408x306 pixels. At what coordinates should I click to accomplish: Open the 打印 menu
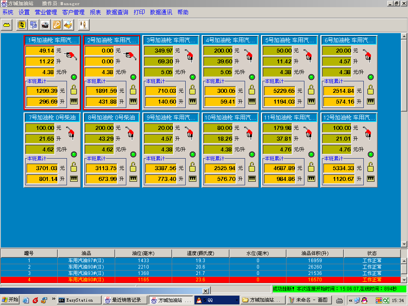[x=139, y=12]
